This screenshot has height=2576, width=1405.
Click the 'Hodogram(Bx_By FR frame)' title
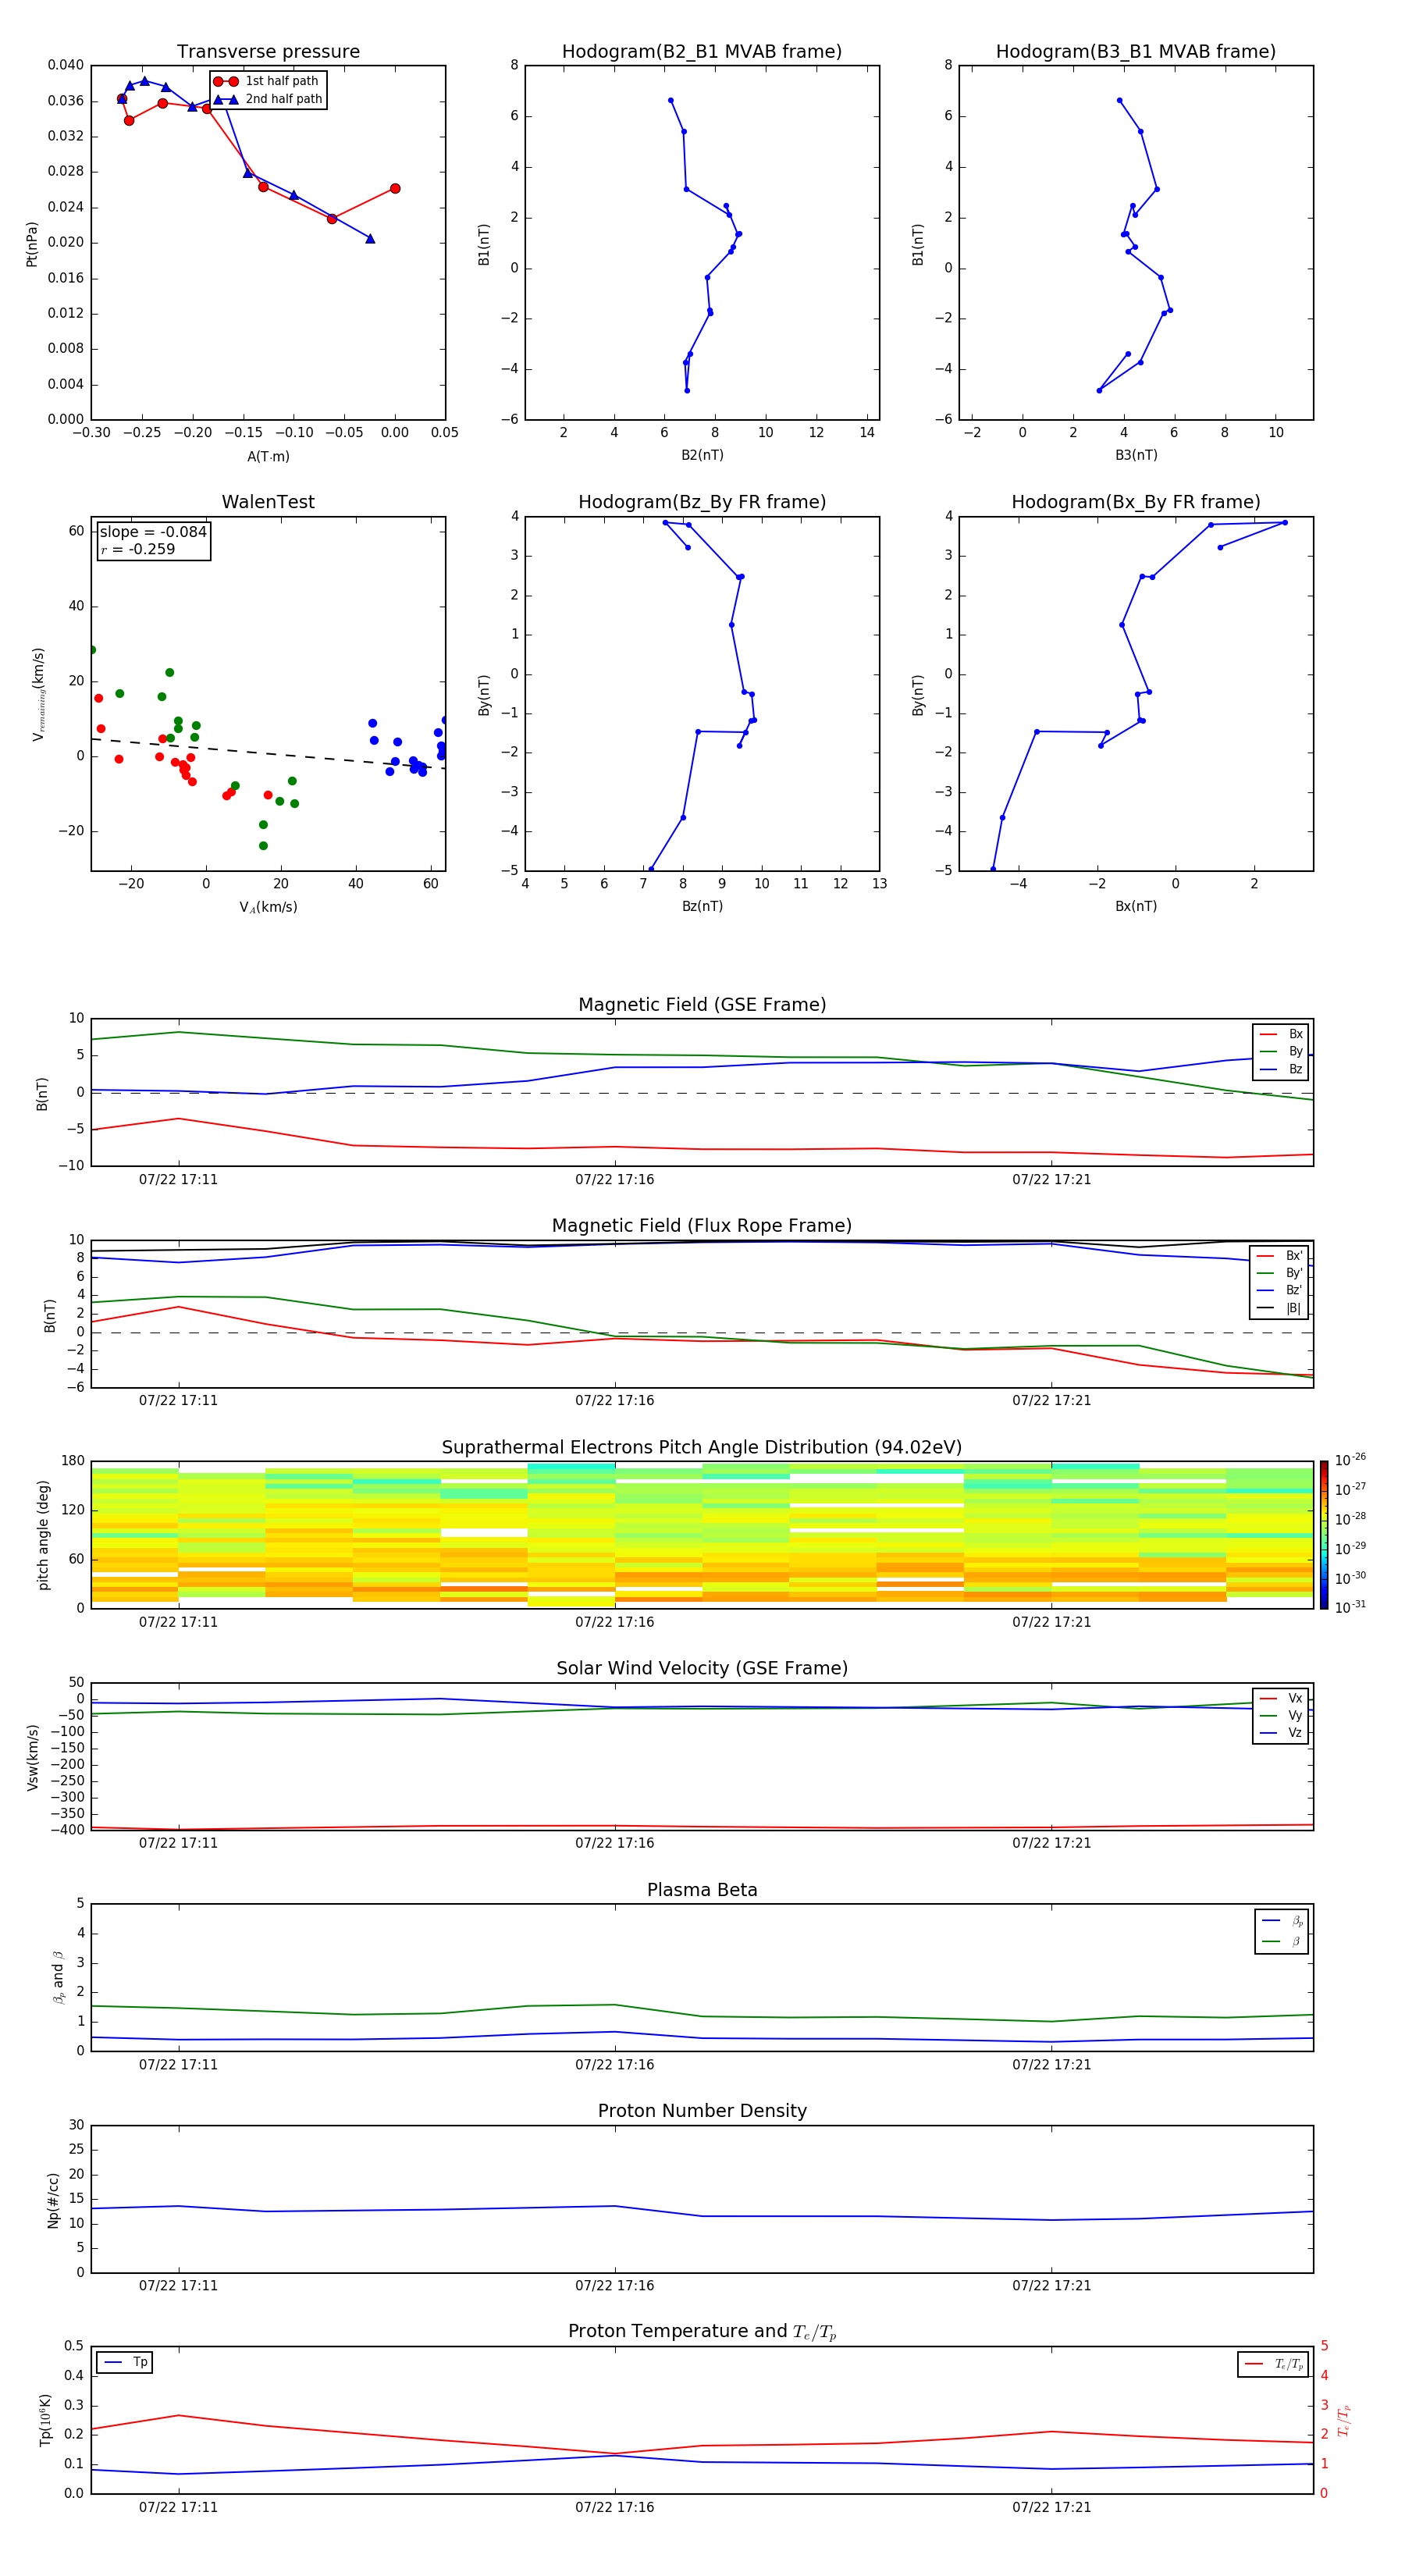click(1136, 502)
